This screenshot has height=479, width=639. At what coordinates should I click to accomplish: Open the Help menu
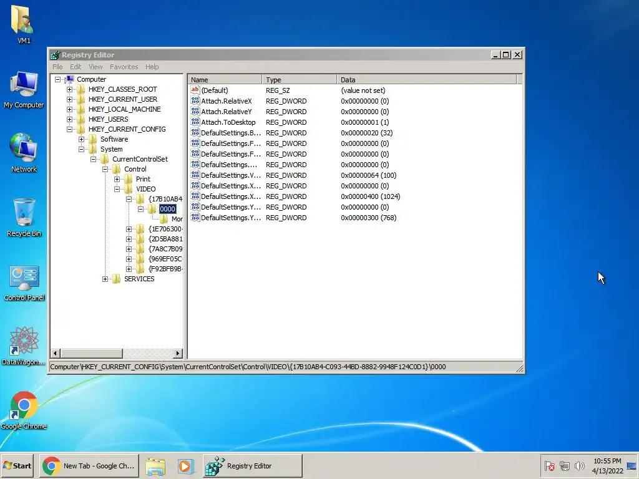(x=152, y=67)
